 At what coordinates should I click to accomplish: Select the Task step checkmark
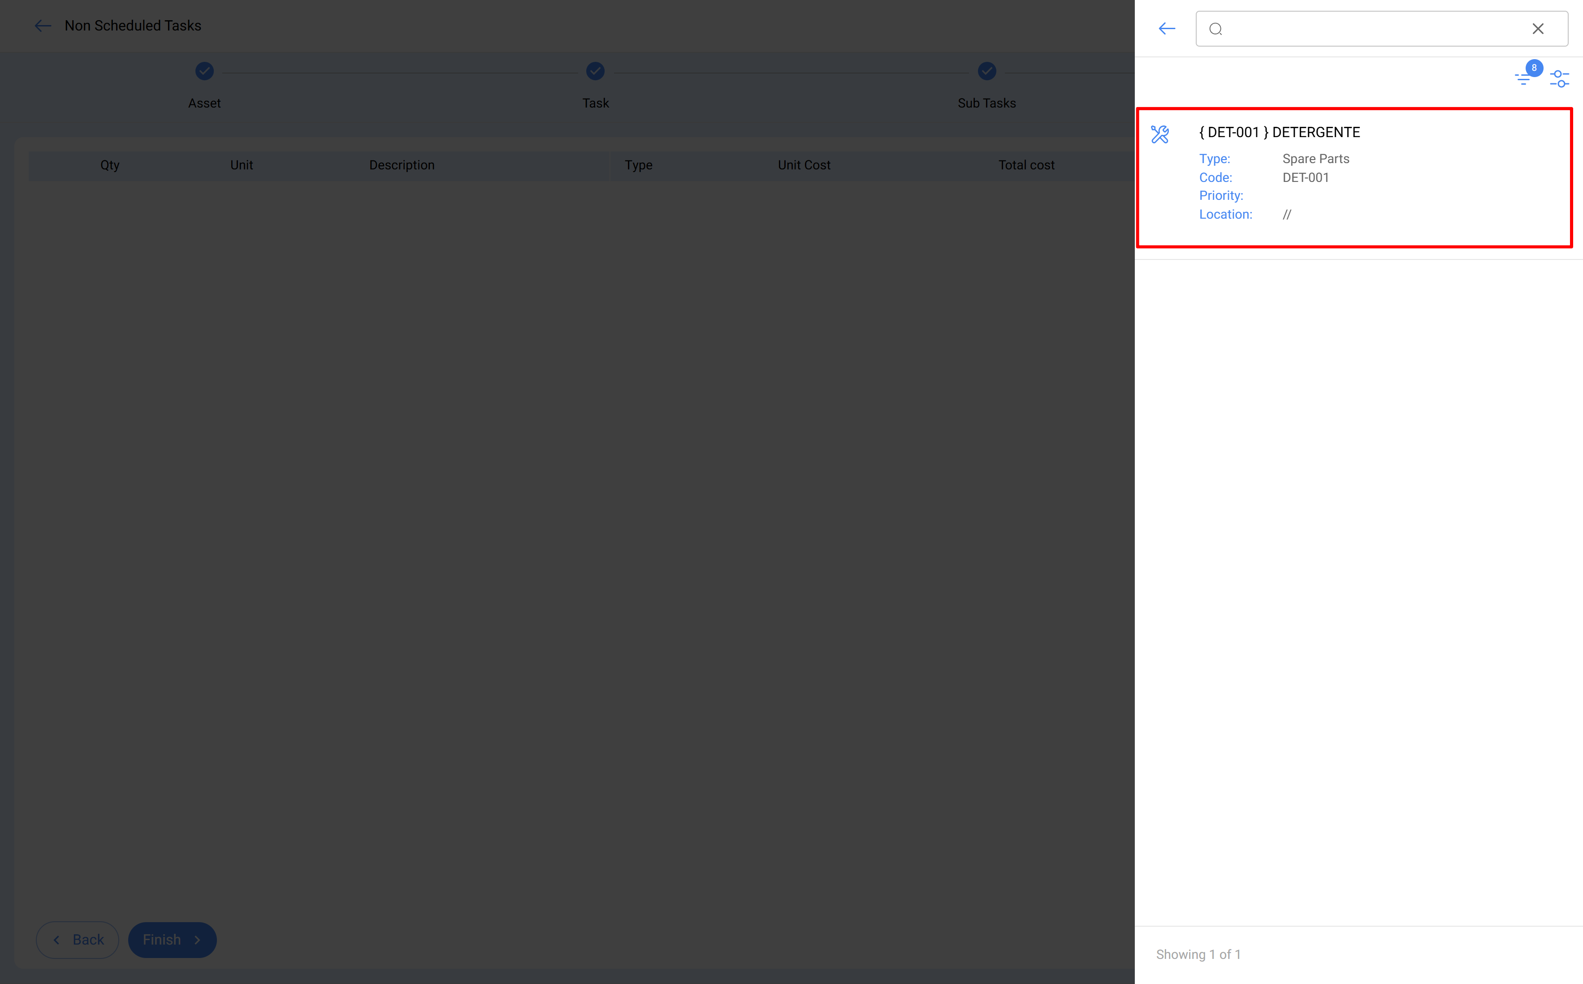tap(595, 71)
